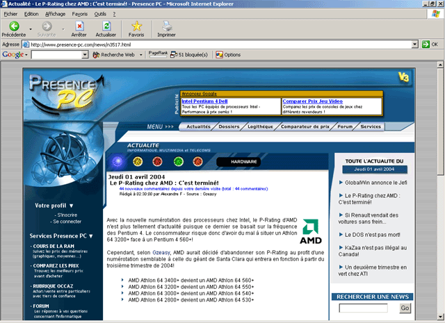This screenshot has height=323, width=445.
Task: Click the Google toolbar logo
Action: (x=13, y=54)
